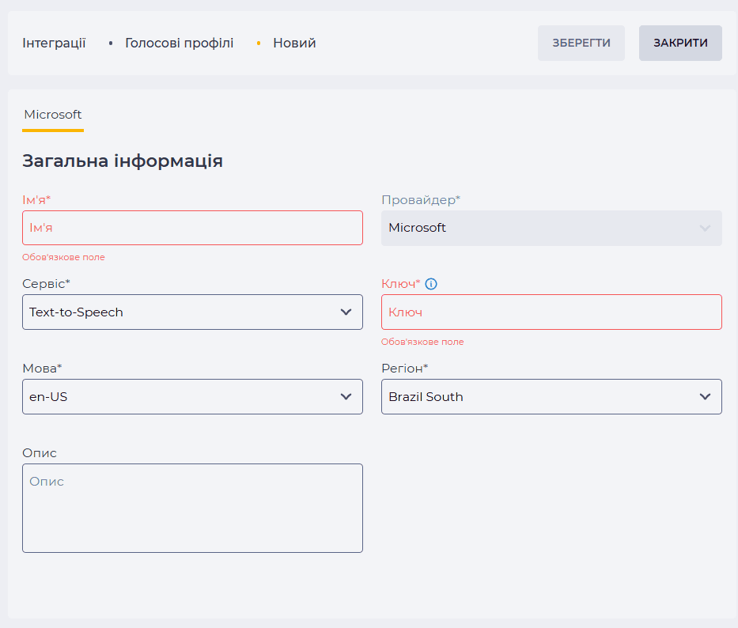Click the info icon next to Ключ
Image resolution: width=738 pixels, height=628 pixels.
(x=430, y=284)
